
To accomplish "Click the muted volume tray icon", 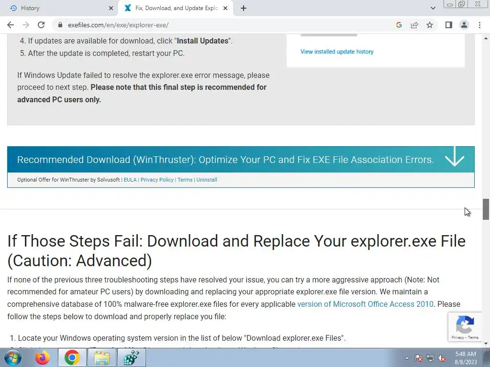I will (442, 358).
